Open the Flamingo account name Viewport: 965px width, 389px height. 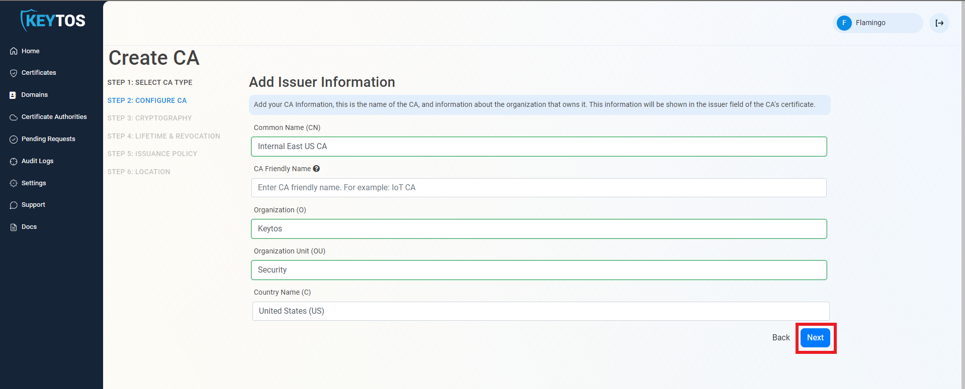point(870,23)
